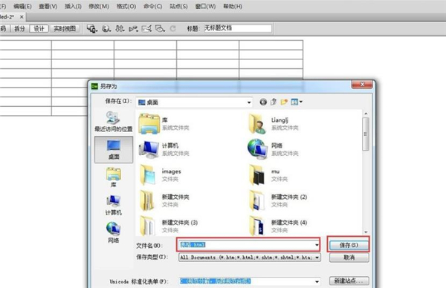This screenshot has width=446, height=288.
Task: Open the 站点(S) menu
Action: coord(178,6)
